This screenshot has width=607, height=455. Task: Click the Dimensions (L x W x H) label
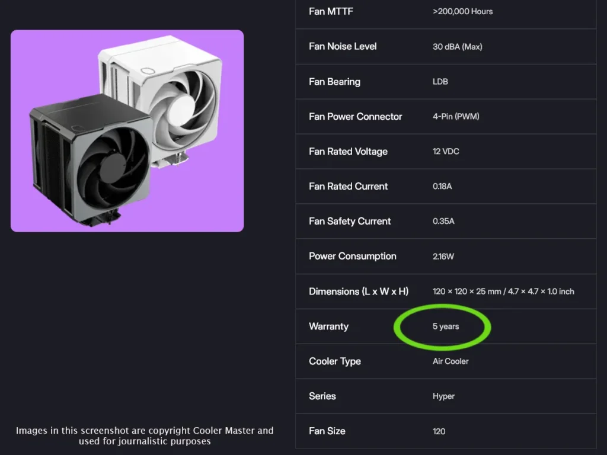[x=358, y=291]
